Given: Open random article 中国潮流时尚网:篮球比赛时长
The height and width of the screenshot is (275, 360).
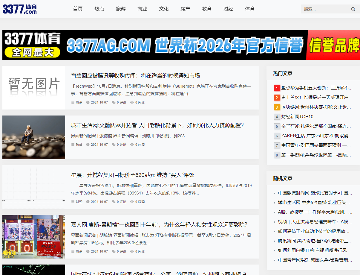Looking at the screenshot, I should (x=315, y=193).
